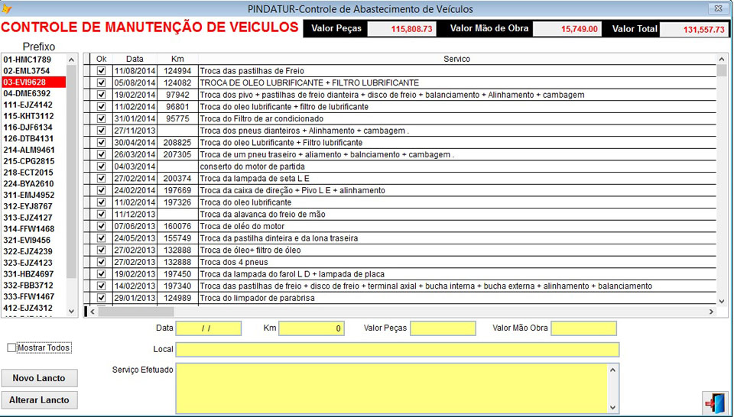Click the app icon in title bar
The width and height of the screenshot is (734, 417).
7,8
